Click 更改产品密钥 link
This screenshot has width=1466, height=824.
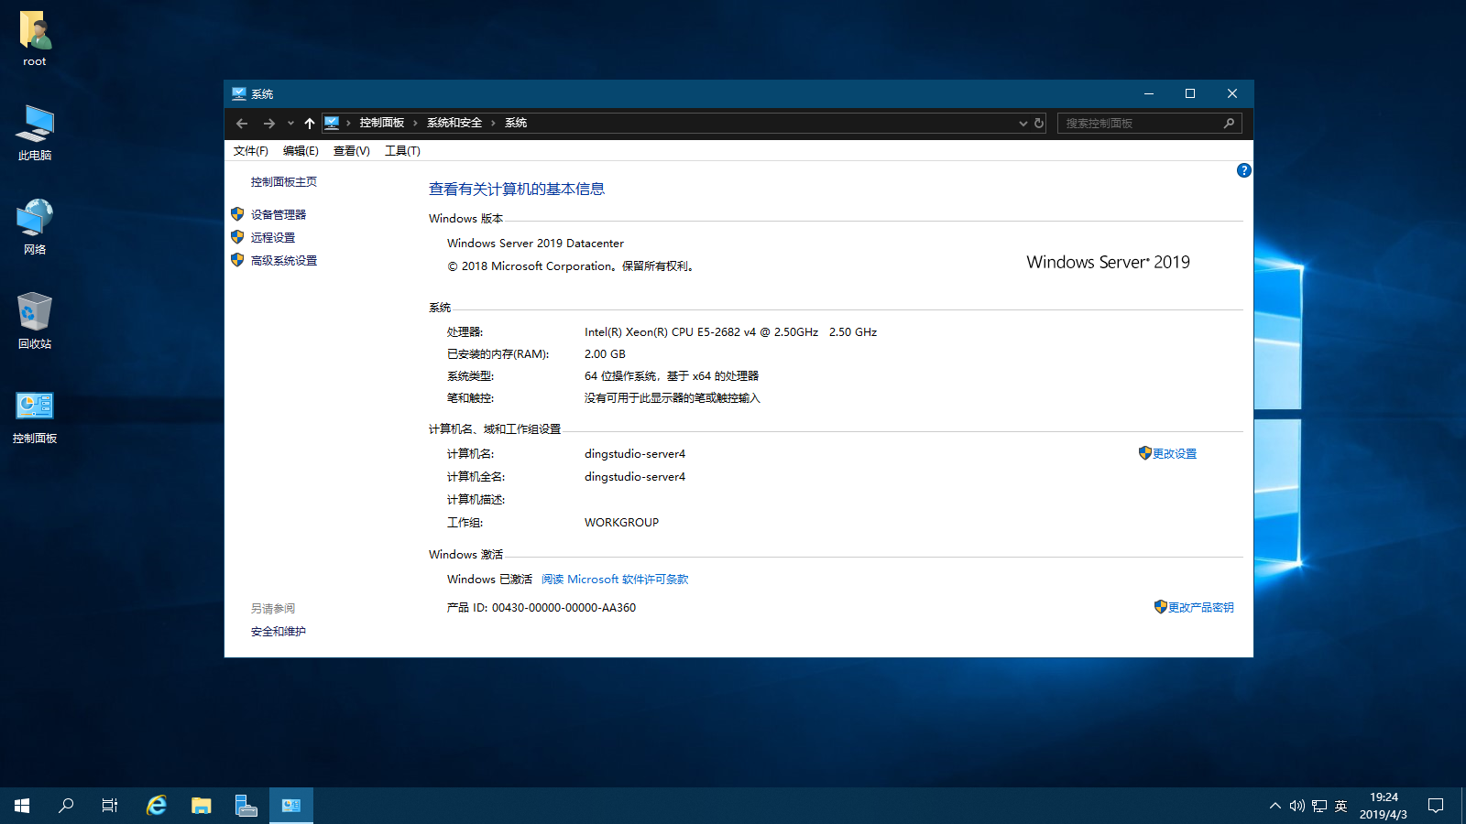(1201, 608)
